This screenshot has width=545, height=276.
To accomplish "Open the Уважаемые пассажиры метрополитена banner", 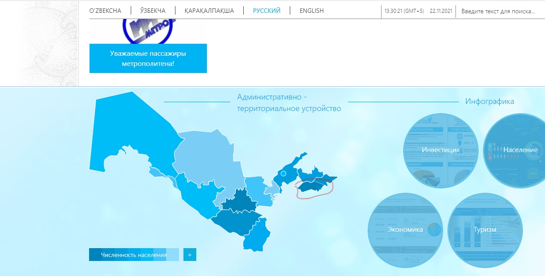I will [148, 58].
